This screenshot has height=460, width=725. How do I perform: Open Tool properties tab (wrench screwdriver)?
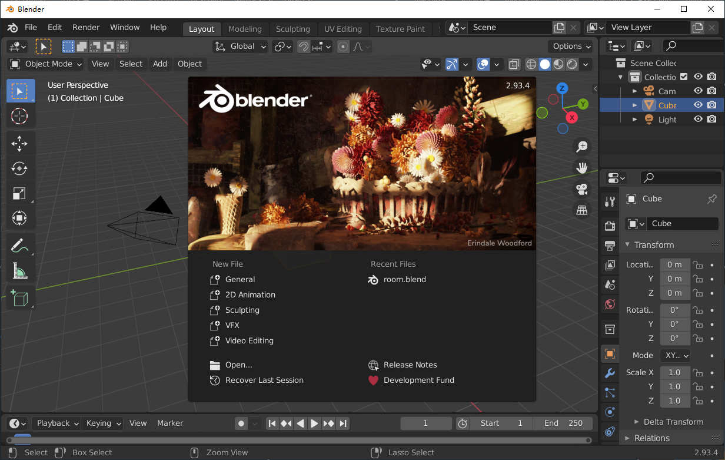pos(610,201)
